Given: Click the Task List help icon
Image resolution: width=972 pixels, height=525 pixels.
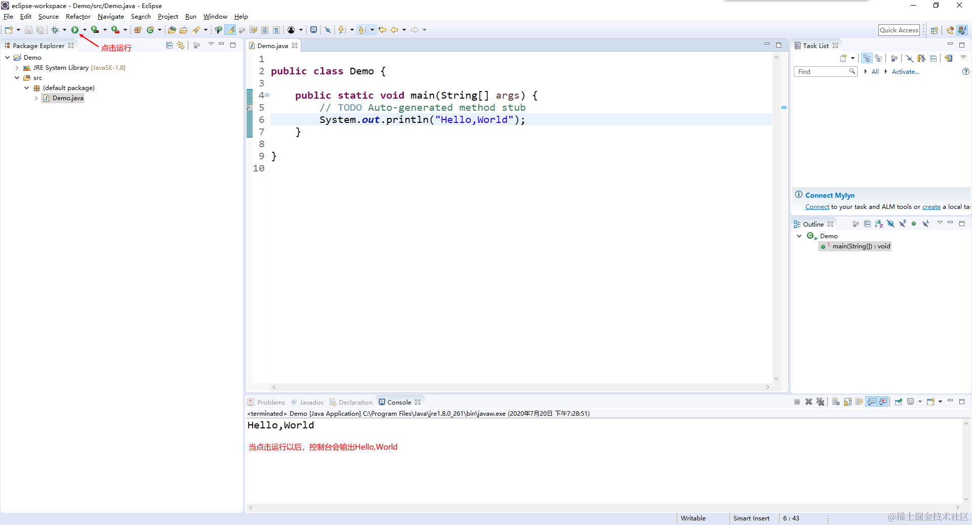Looking at the screenshot, I should pos(965,71).
